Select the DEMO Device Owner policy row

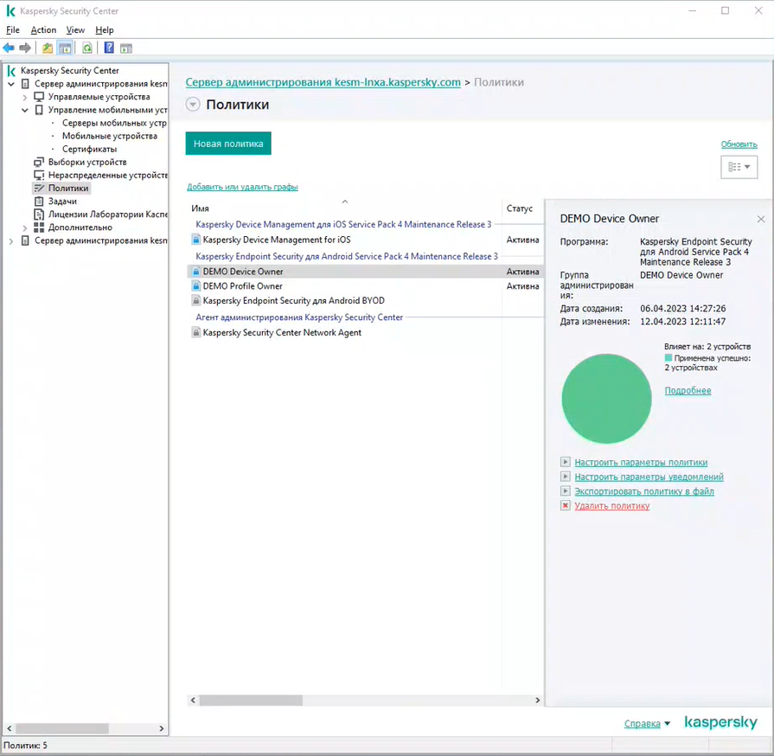click(365, 271)
